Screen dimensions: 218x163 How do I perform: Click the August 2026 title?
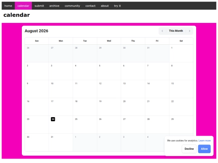[x=36, y=31]
